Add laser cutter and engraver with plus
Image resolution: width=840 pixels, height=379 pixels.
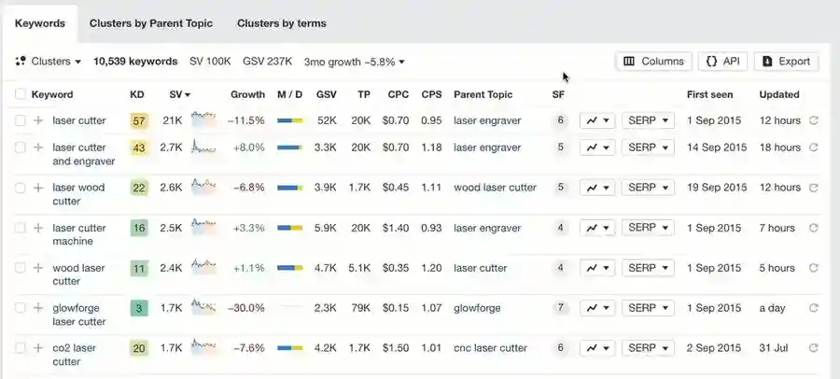[x=38, y=147]
